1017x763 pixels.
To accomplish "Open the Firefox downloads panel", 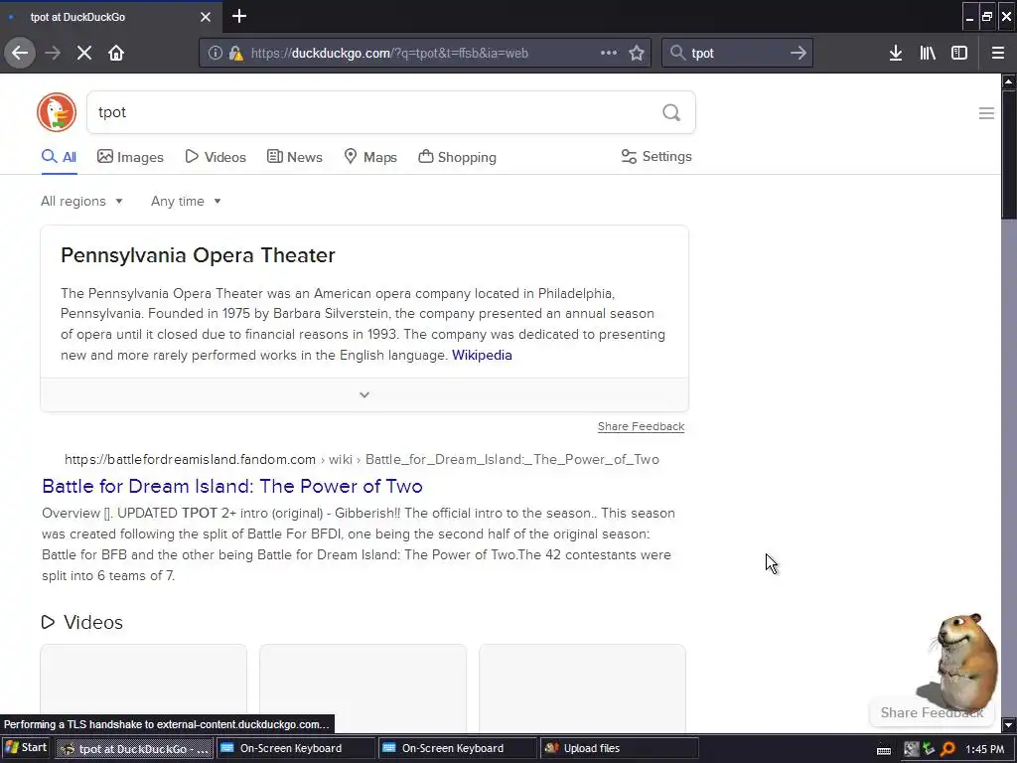I will click(x=896, y=53).
